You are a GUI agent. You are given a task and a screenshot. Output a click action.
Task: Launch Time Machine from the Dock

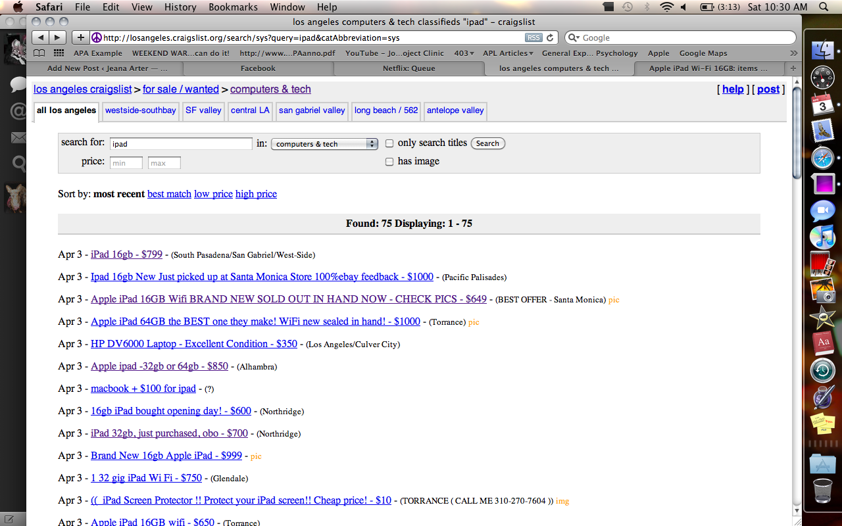click(x=822, y=371)
